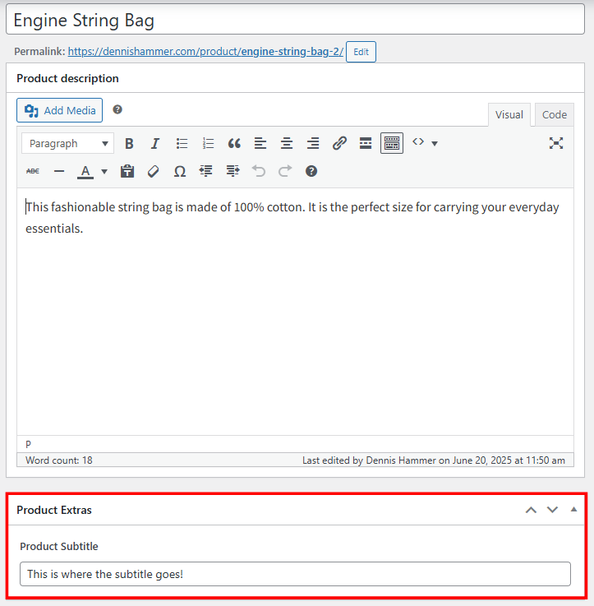
Task: Open the Paragraph format dropdown
Action: tap(67, 143)
